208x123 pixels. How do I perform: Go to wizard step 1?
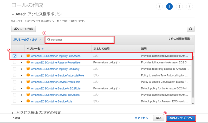tap(159, 7)
